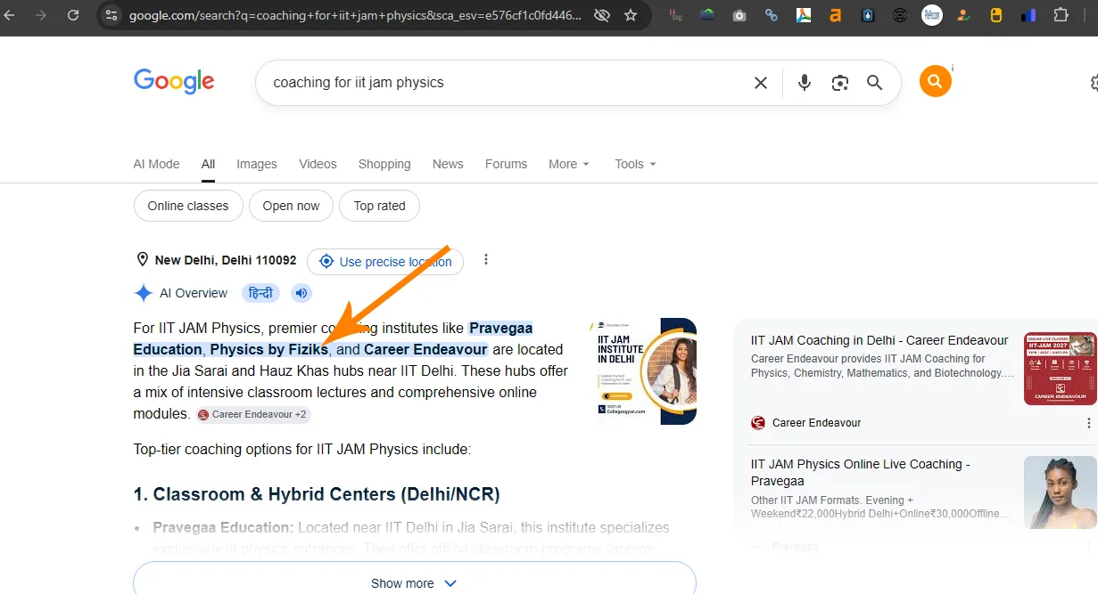
Task: Listen to the AI Overview audio
Action: pos(301,293)
